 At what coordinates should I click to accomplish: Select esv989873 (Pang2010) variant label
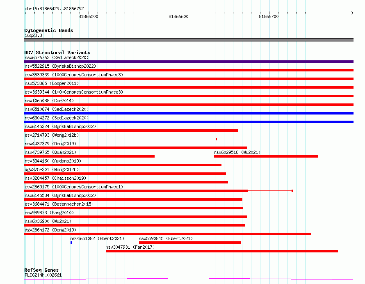[x=49, y=213]
